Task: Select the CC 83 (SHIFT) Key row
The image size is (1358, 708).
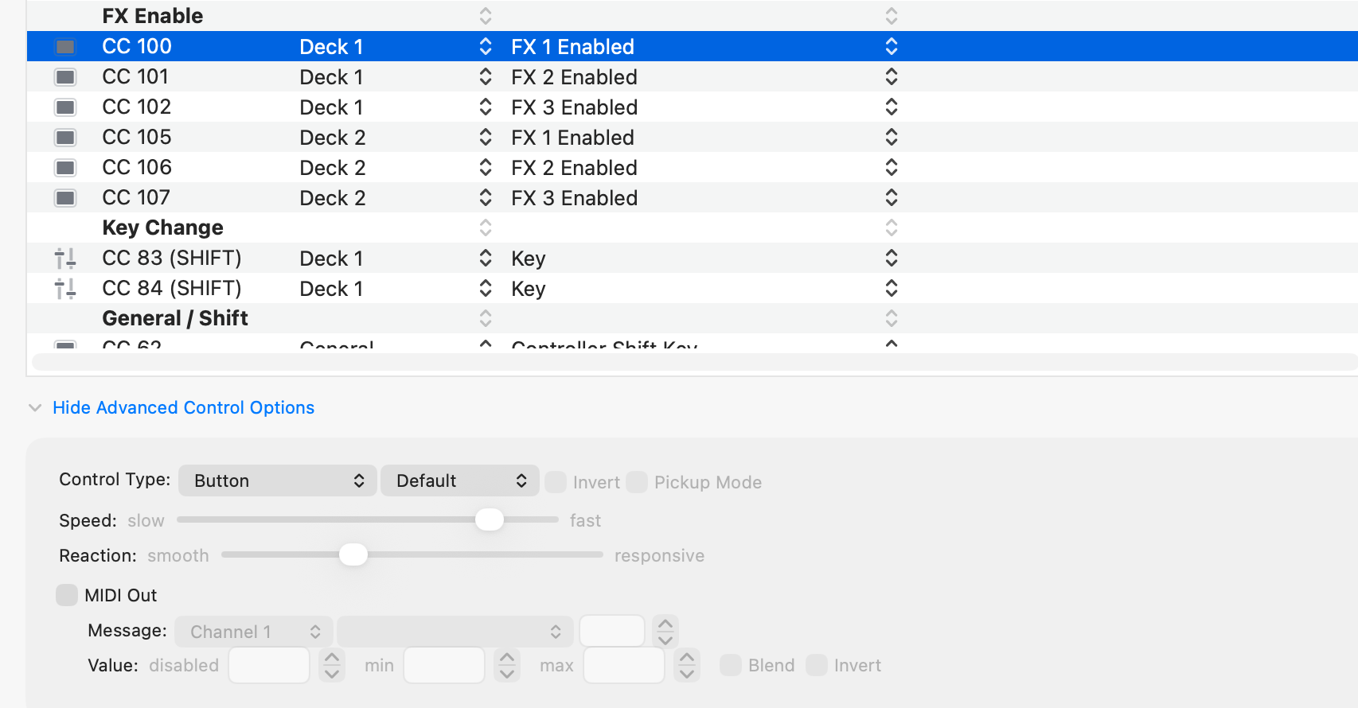Action: [693, 259]
